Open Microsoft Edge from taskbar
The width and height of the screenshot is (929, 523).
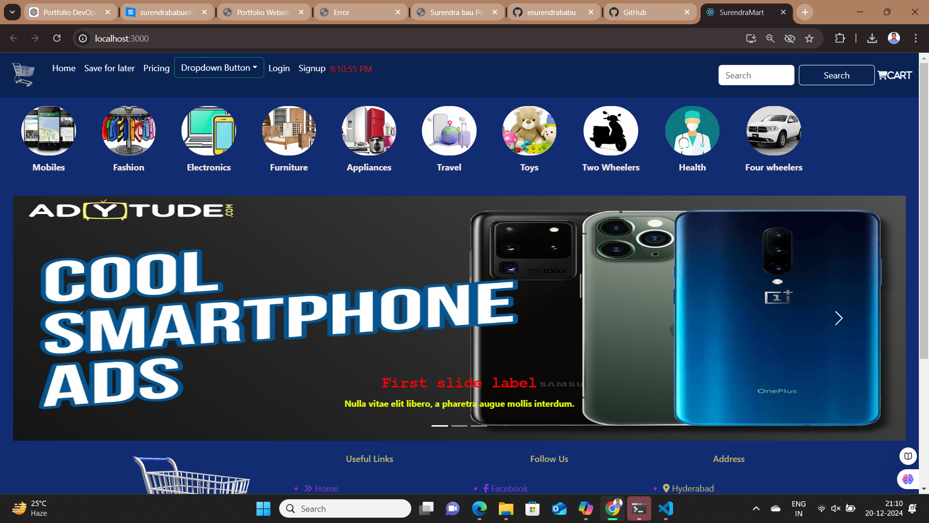[479, 508]
